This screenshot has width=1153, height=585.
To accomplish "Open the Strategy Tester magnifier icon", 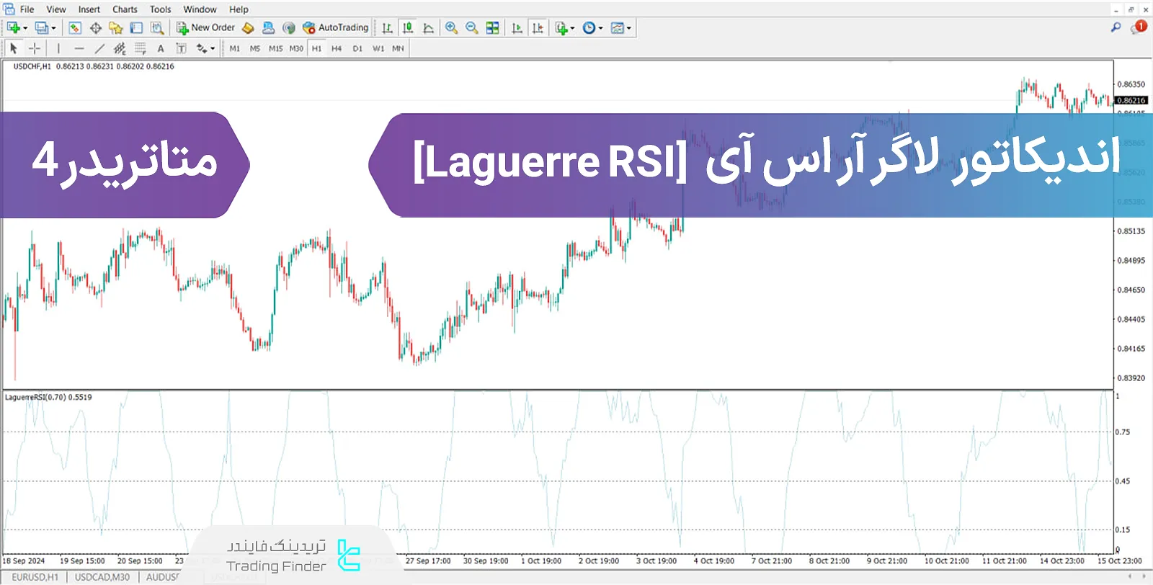I will [x=156, y=28].
